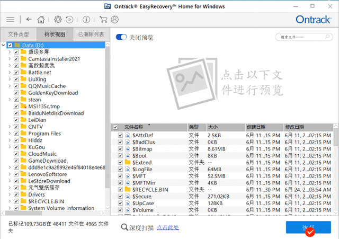Go back with the left arrow icon
The image size is (339, 239).
(29, 20)
